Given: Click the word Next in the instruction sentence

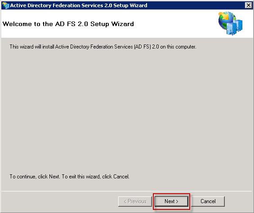Looking at the screenshot, I should click(x=54, y=177).
